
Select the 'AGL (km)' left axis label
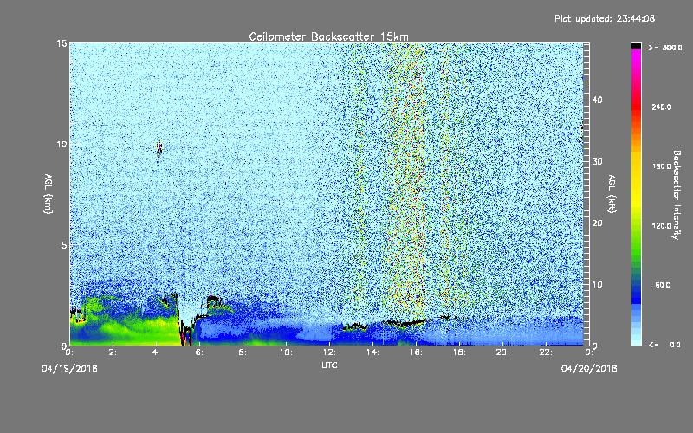coord(49,194)
